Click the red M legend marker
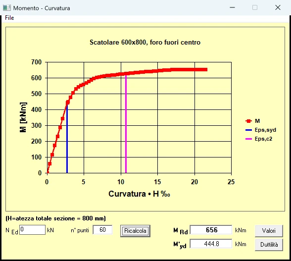The height and width of the screenshot is (261, 291). [x=248, y=121]
